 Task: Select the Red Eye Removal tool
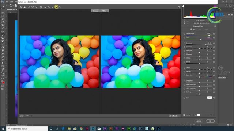(49, 7)
